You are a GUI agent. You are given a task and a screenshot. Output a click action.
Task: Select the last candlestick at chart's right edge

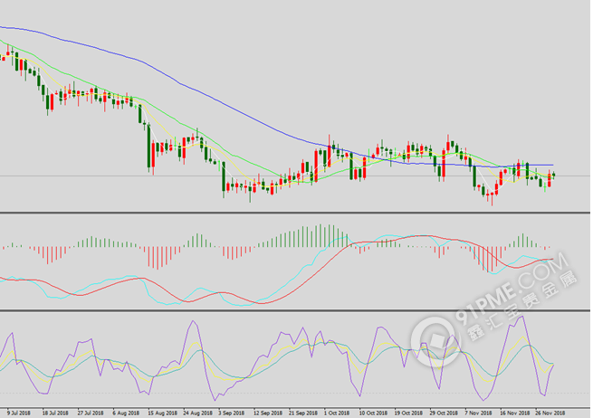(x=553, y=175)
